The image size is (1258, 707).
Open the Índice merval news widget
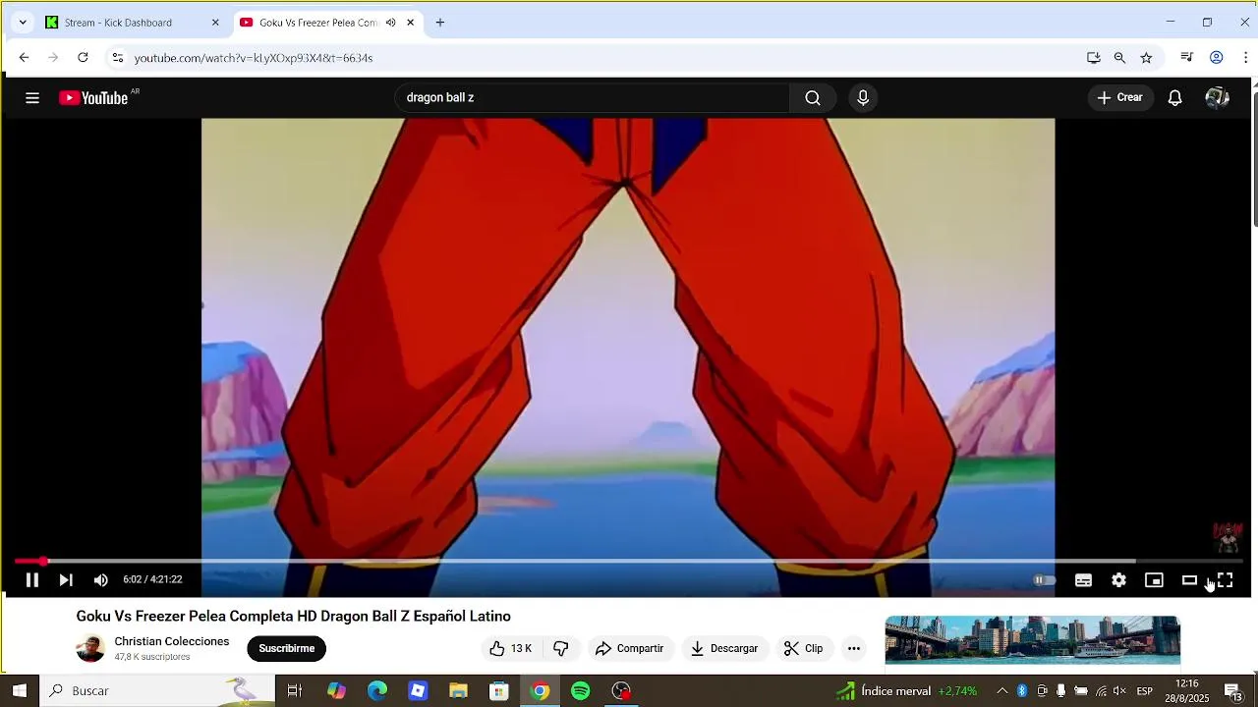pyautogui.click(x=906, y=690)
